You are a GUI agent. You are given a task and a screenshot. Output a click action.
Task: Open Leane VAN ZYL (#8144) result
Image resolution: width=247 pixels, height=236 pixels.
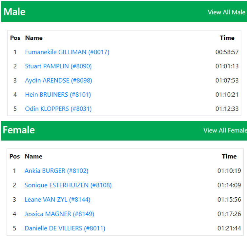pos(57,199)
